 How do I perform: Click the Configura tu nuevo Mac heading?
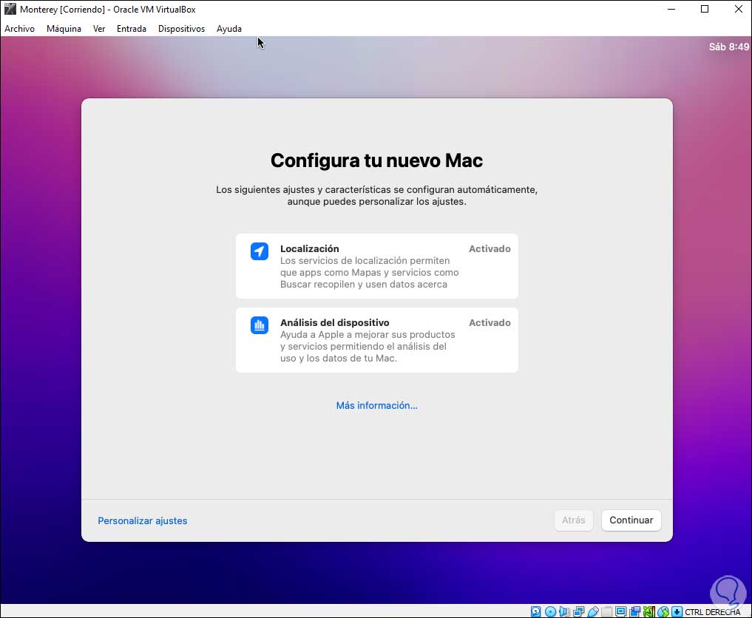376,160
